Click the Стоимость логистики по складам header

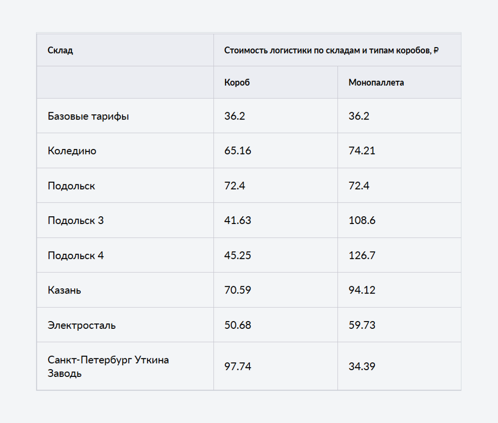(x=331, y=50)
